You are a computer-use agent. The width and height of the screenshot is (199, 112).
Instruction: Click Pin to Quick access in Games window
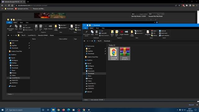[10, 28]
